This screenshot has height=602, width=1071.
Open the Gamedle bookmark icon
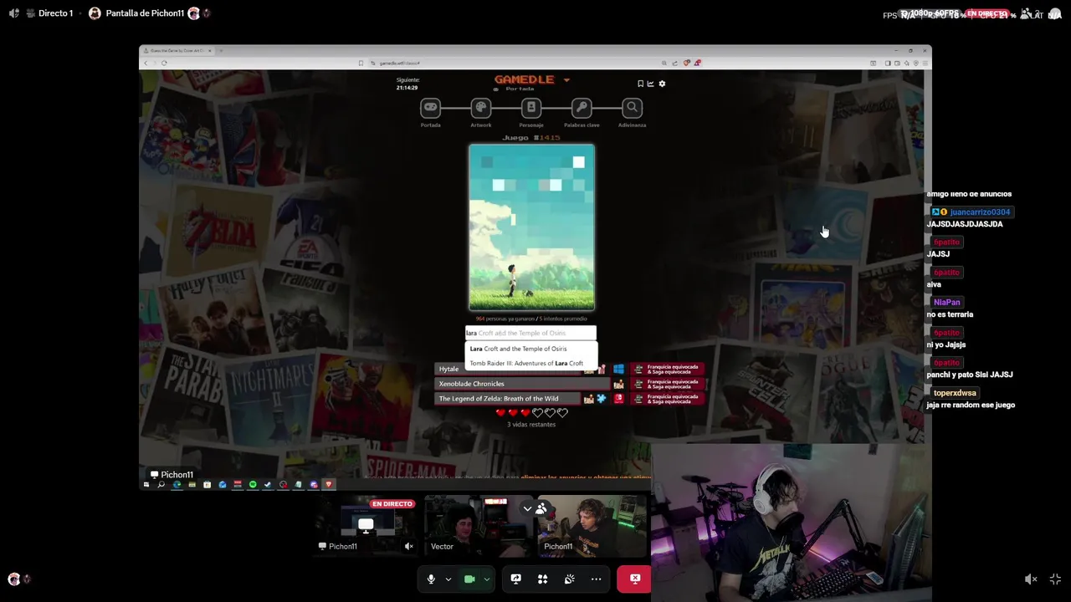[640, 84]
